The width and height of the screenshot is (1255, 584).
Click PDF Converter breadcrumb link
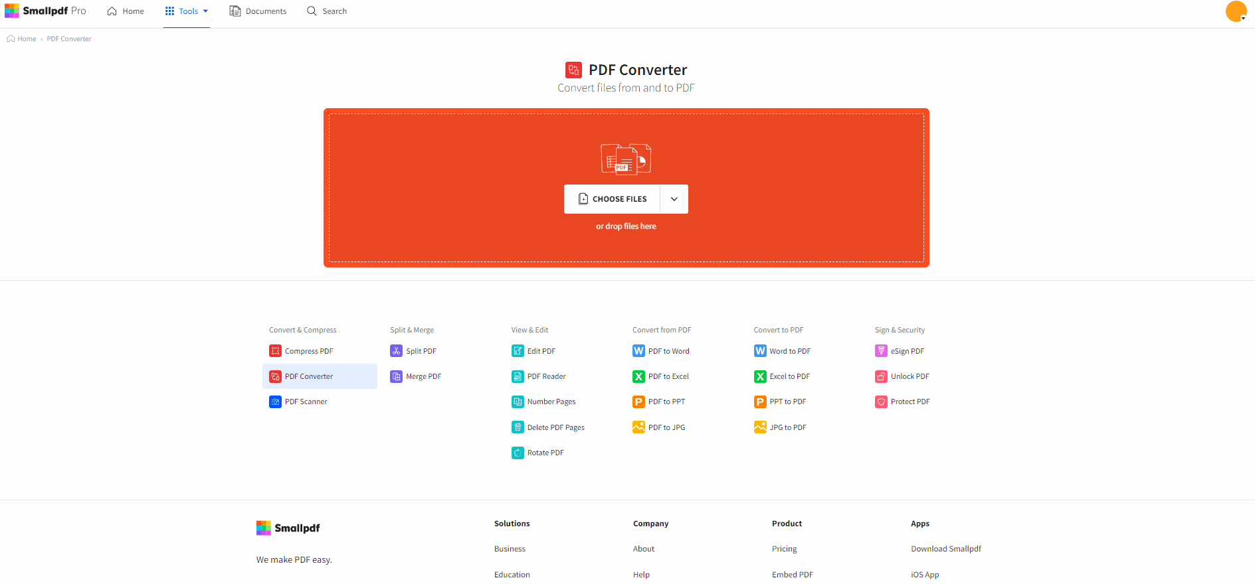pos(69,38)
